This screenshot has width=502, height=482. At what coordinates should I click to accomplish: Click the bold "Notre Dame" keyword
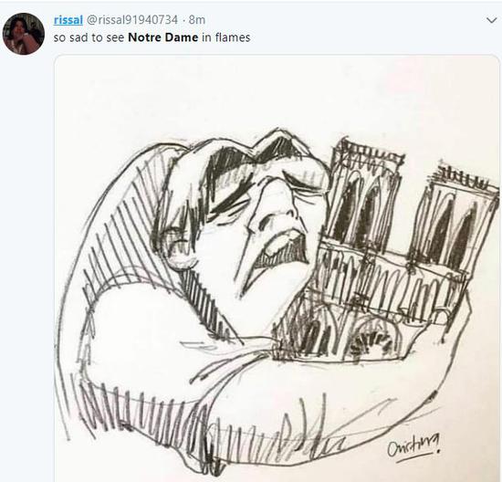click(163, 37)
